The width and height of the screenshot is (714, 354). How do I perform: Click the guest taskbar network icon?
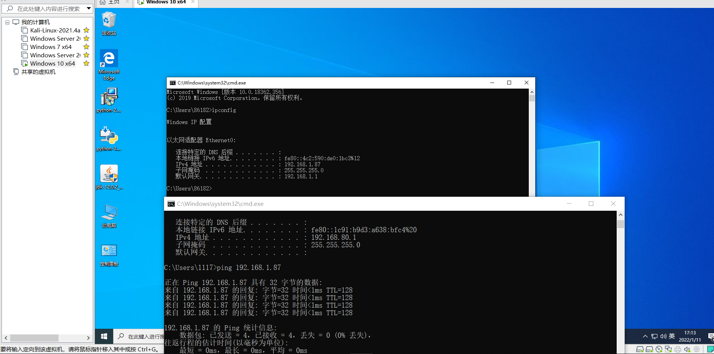[654, 336]
